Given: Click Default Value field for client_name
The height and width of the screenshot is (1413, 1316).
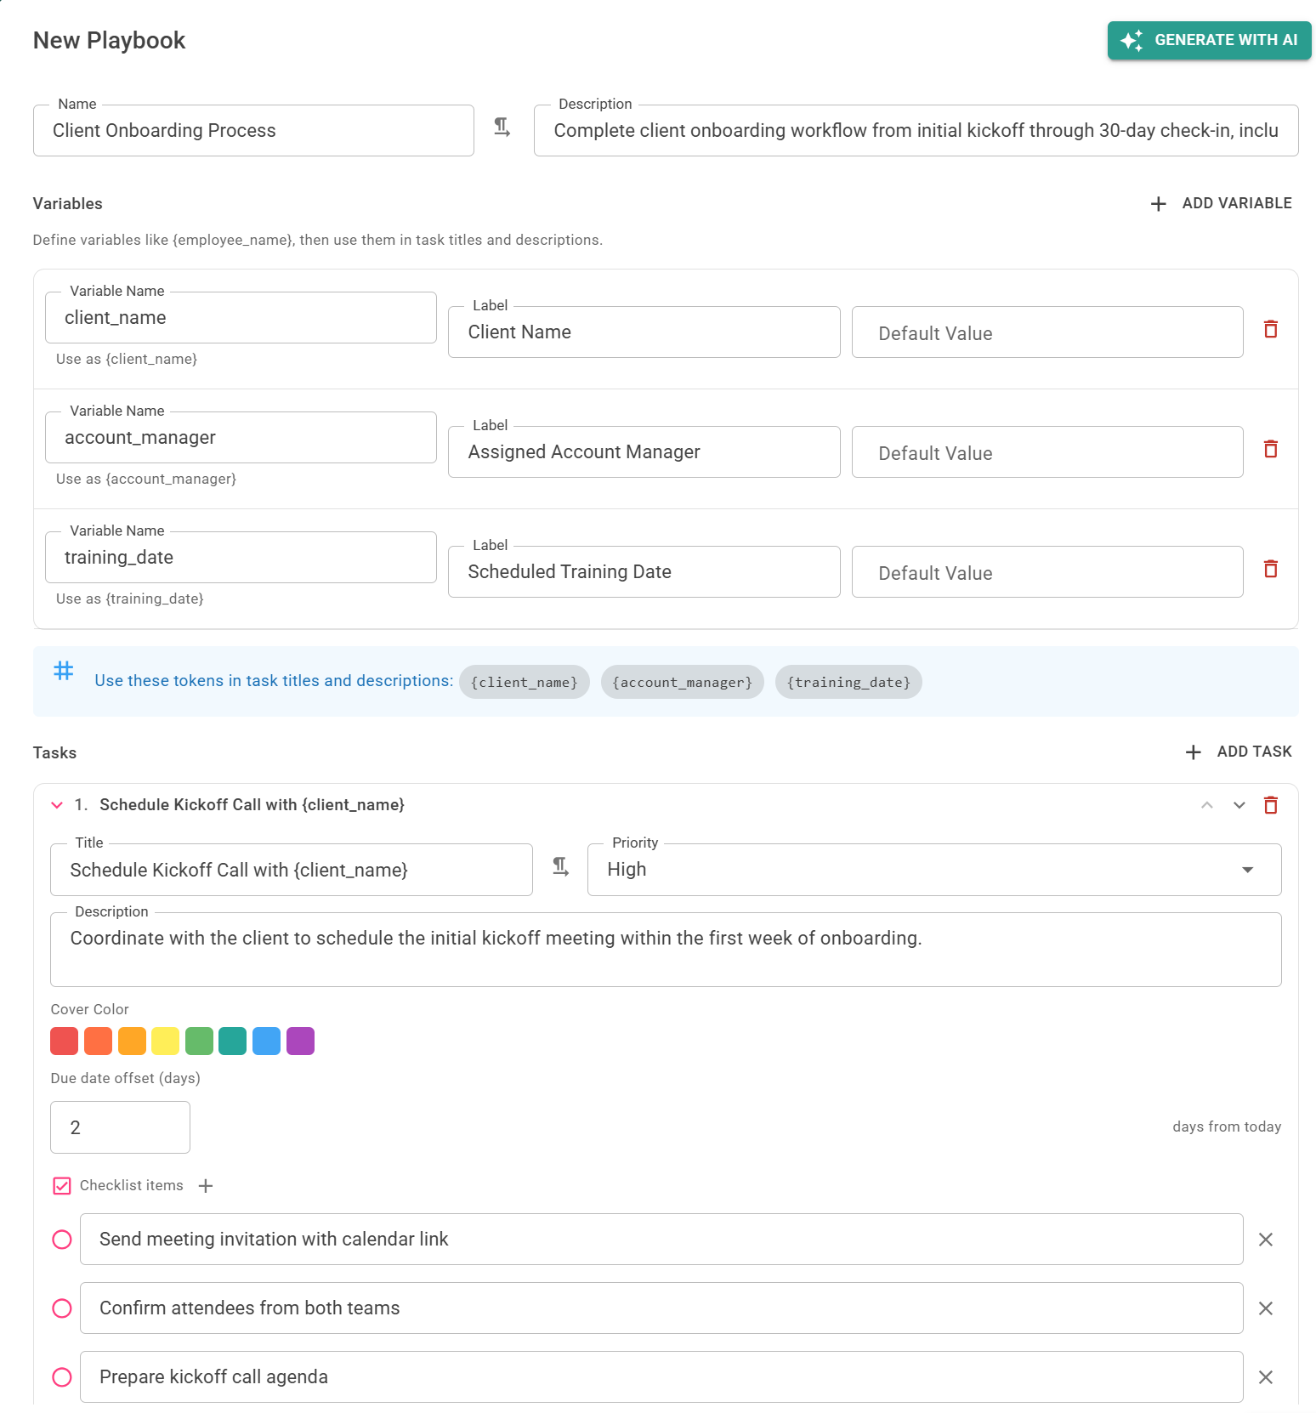Looking at the screenshot, I should pyautogui.click(x=1047, y=332).
